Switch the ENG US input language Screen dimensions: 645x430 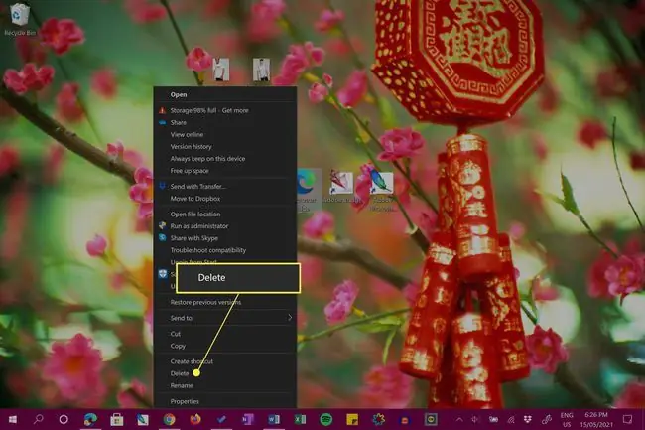[x=567, y=419]
